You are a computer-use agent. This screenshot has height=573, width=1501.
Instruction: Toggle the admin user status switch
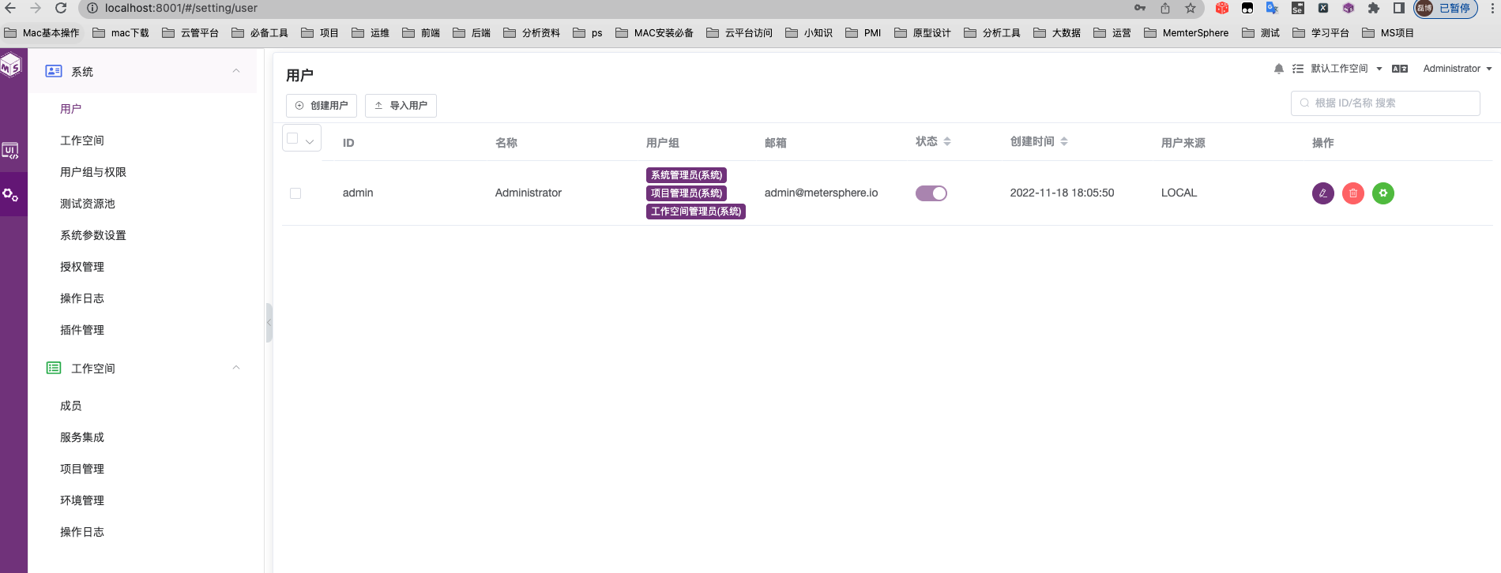(931, 193)
